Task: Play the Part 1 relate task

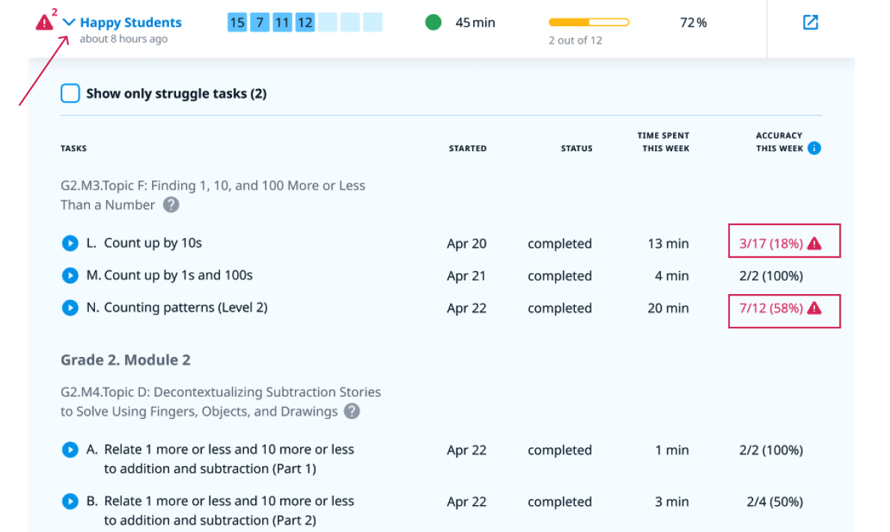Action: pos(70,450)
